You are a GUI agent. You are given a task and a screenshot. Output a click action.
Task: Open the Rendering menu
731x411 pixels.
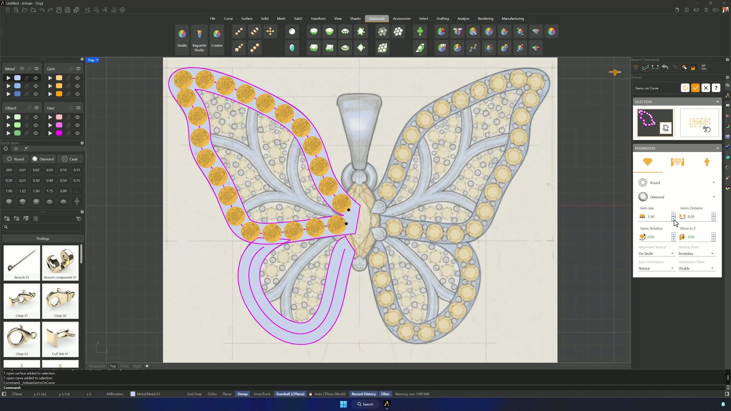click(485, 18)
